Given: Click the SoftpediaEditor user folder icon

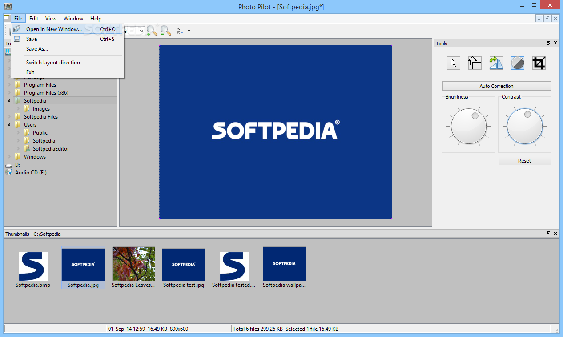Looking at the screenshot, I should point(27,148).
